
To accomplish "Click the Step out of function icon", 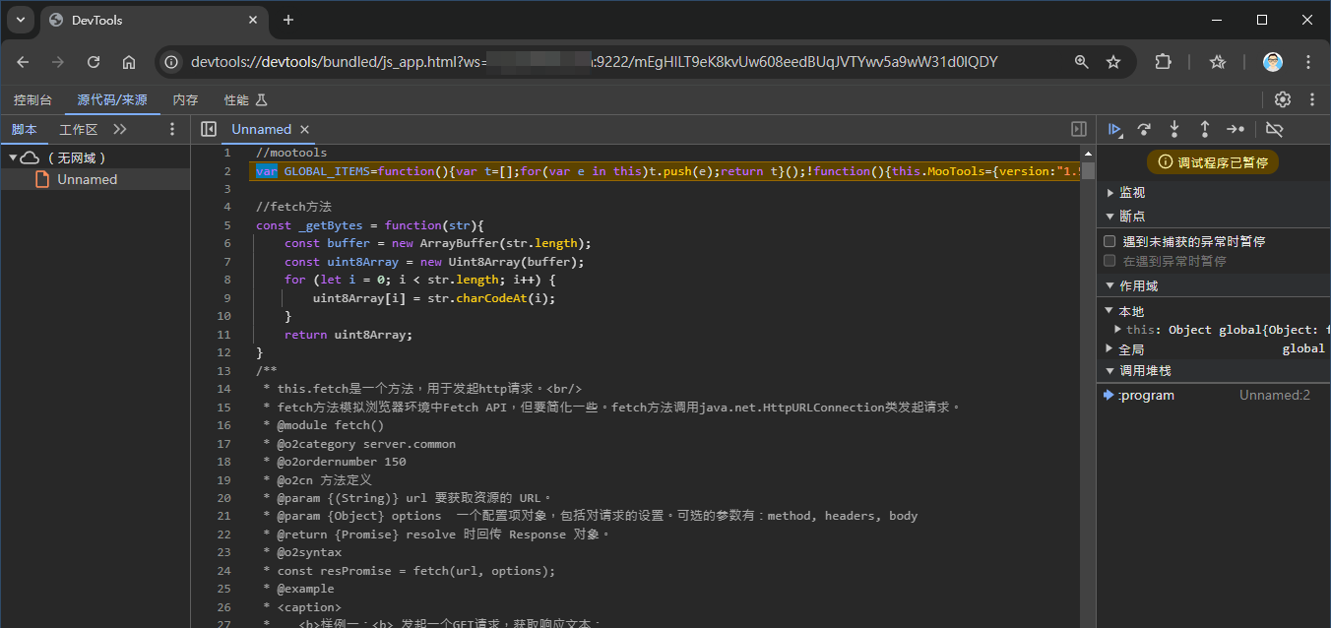I will click(1204, 129).
